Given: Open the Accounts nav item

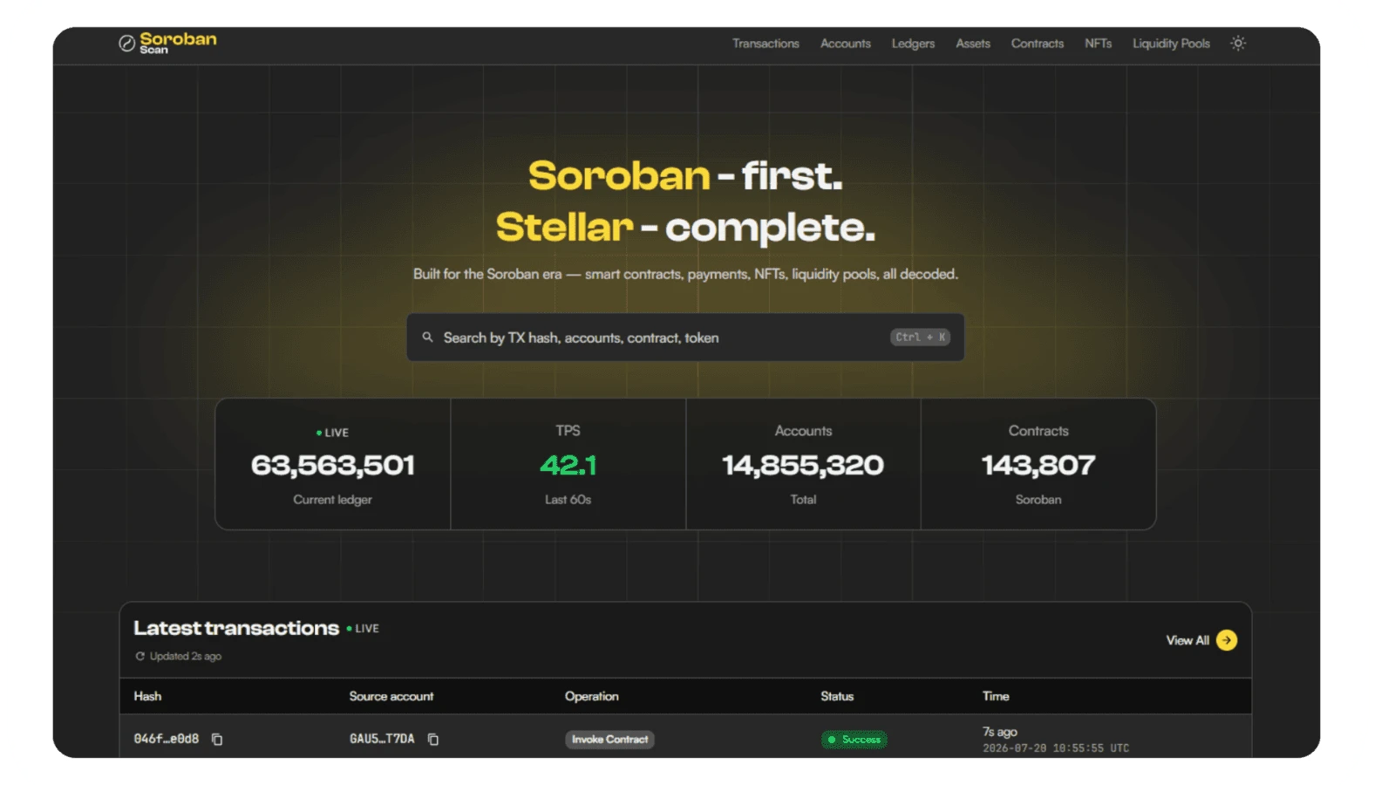Looking at the screenshot, I should (x=845, y=44).
